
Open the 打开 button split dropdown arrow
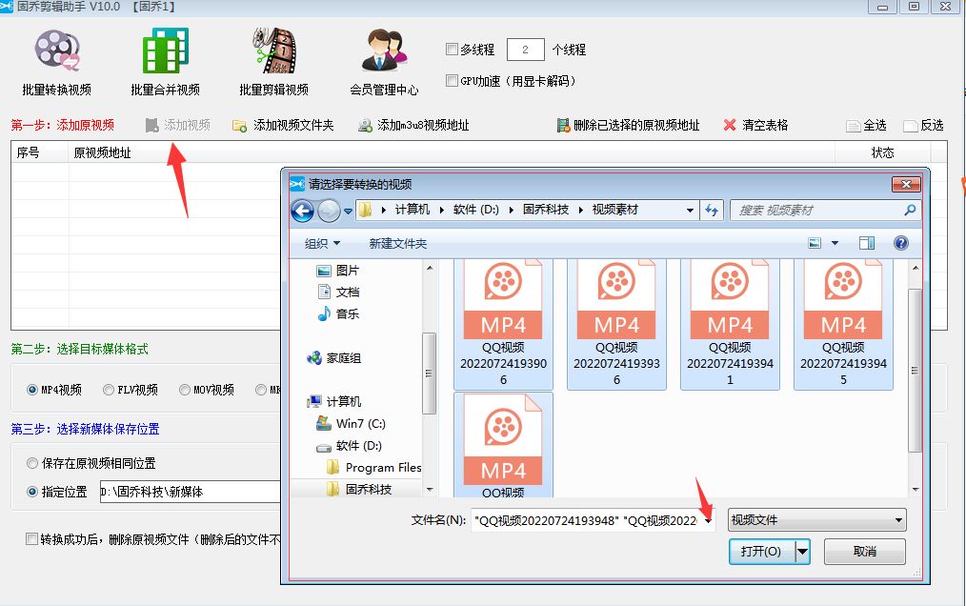(802, 551)
